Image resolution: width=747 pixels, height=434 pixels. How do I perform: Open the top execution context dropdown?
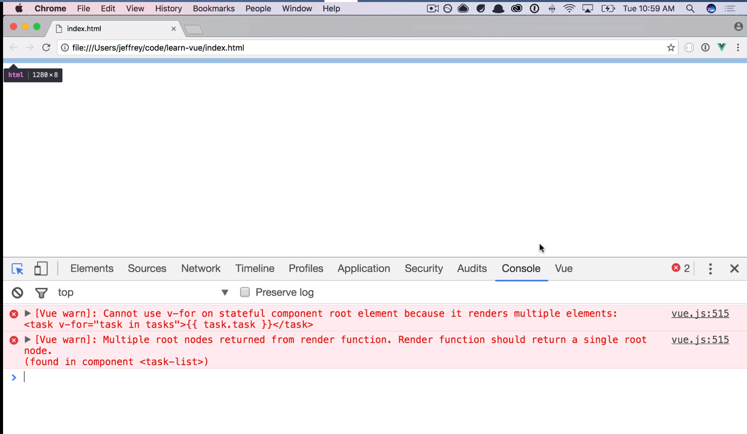tap(143, 293)
